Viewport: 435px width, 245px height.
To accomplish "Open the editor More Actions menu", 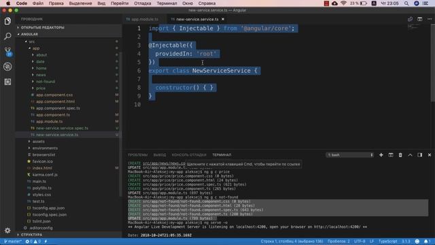I will pos(430,19).
